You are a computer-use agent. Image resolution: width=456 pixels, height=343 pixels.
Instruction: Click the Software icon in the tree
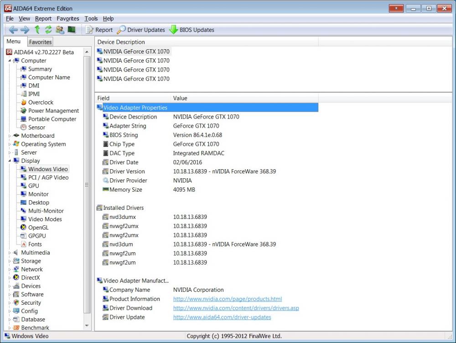[16, 294]
